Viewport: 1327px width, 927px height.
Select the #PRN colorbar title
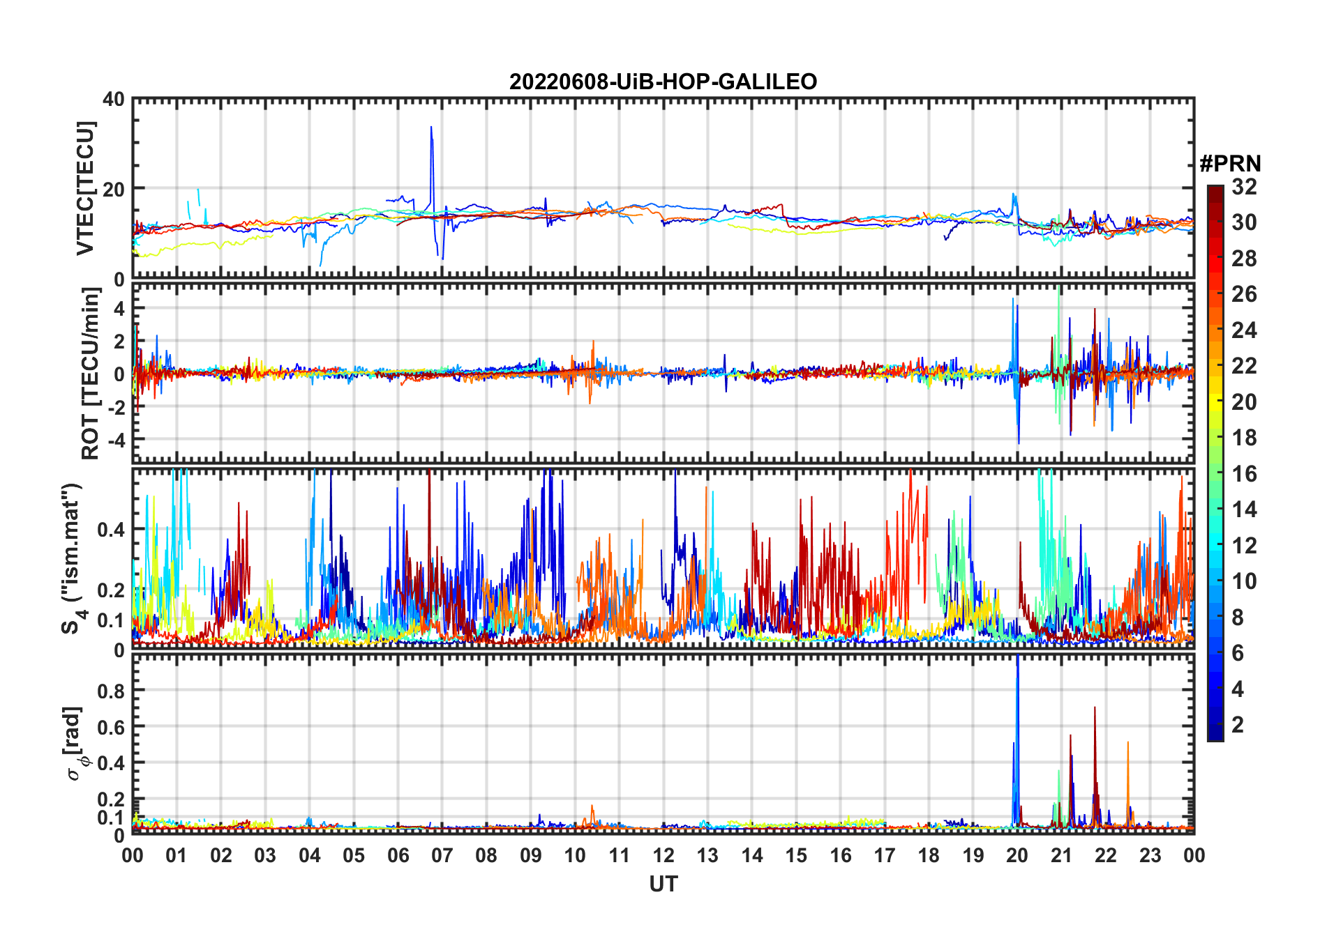click(1230, 164)
